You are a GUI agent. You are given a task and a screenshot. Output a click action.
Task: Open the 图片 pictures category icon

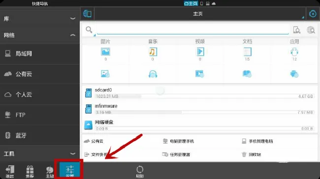click(105, 52)
